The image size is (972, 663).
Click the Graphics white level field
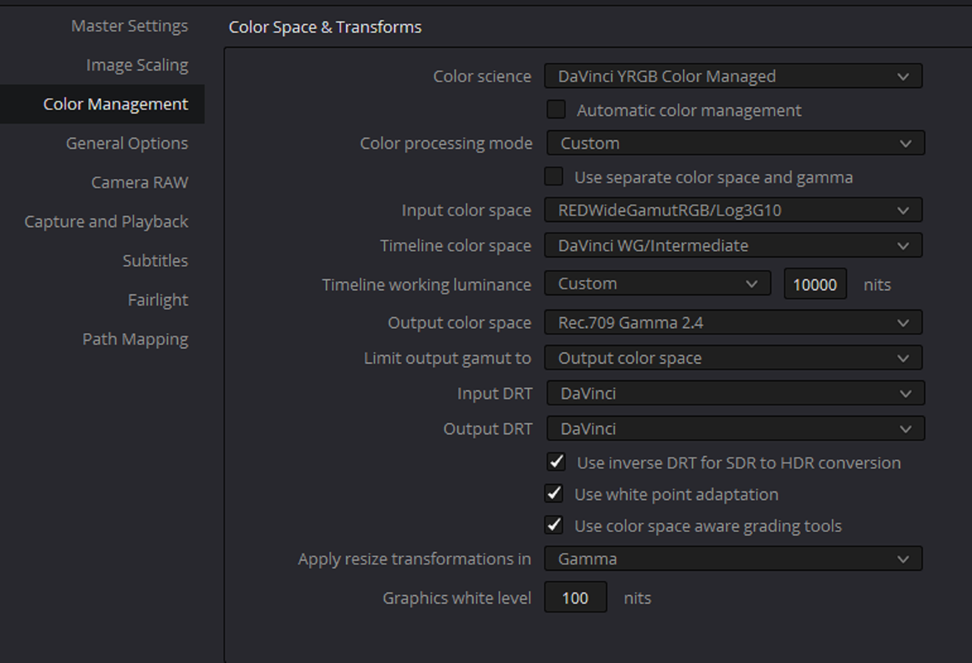(x=575, y=598)
